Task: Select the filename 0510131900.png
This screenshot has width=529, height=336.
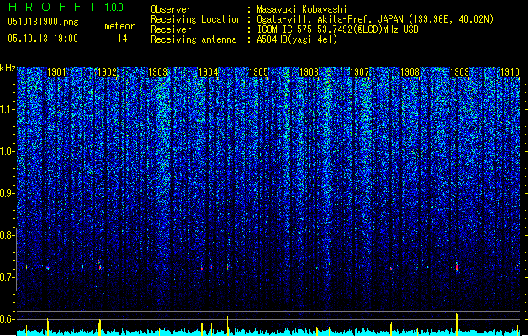Action: (x=43, y=23)
